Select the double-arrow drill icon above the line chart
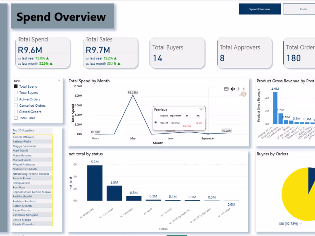This screenshot has width=315, height=236. tap(233, 89)
